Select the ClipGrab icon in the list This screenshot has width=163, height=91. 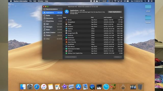pos(66,29)
